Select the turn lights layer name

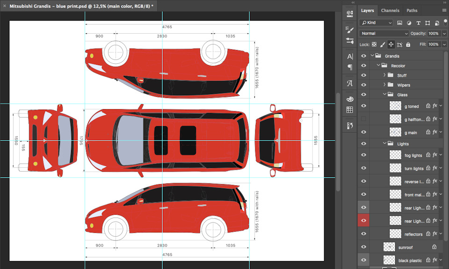coord(414,169)
